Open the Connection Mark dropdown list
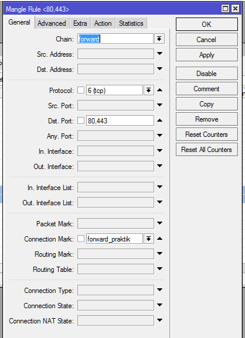Screen dimensions: 245x338 coord(148,239)
